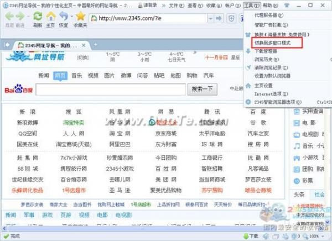The image size is (332, 241).
Task: Refresh the page with the 刷新 icon
Action: (38, 16)
